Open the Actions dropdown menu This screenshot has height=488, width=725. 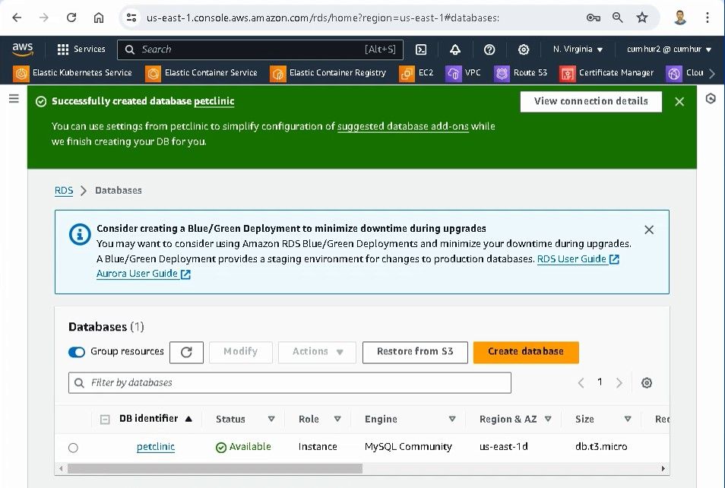tap(318, 352)
